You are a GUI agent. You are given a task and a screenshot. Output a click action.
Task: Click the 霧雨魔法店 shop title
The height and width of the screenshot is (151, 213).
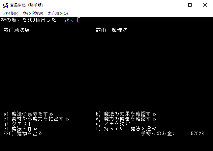point(16,30)
